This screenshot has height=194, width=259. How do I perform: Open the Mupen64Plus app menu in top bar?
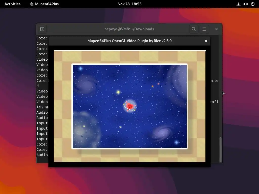[x=44, y=4]
